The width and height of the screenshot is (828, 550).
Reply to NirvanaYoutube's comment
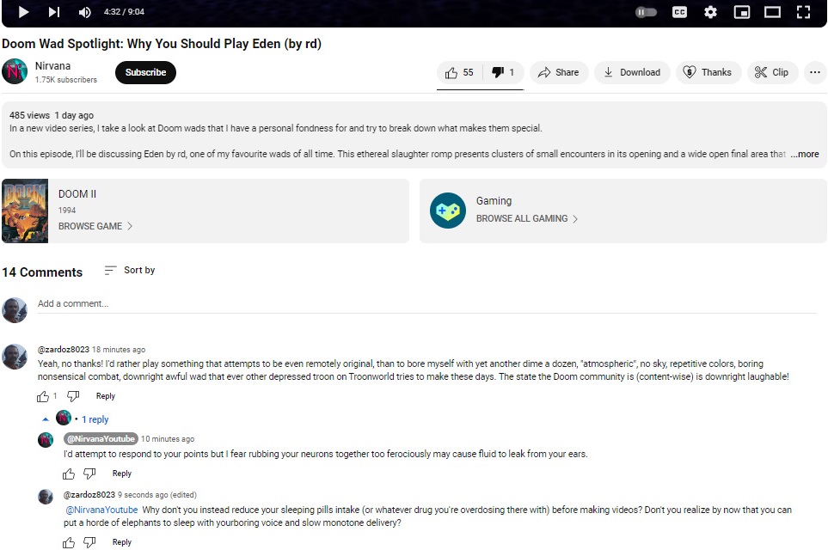coord(122,474)
